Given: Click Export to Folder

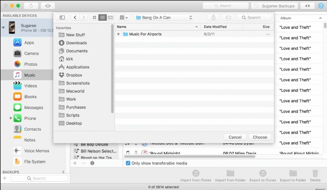Looking at the screenshot, I should pyautogui.click(x=293, y=176).
